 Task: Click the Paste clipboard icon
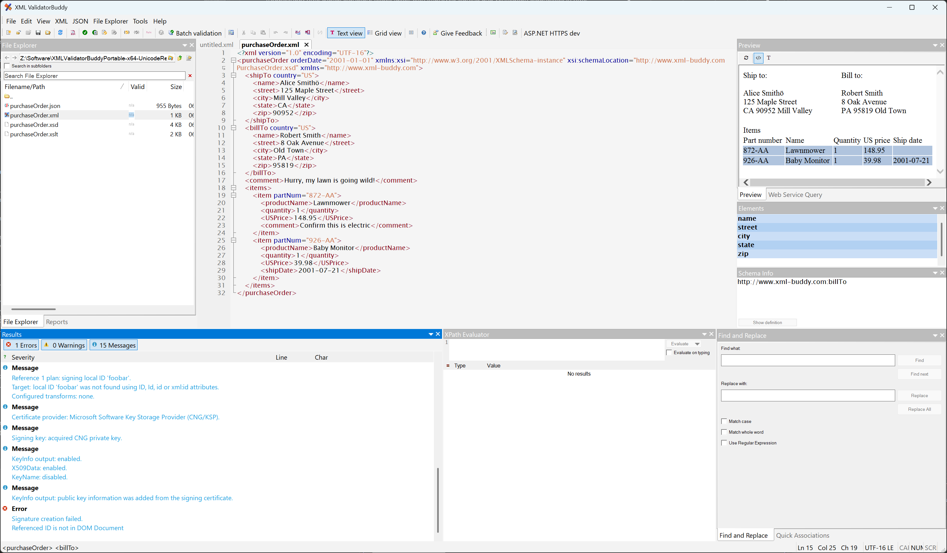tap(263, 33)
